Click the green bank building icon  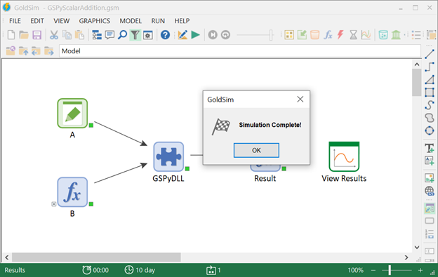pyautogui.click(x=396, y=35)
